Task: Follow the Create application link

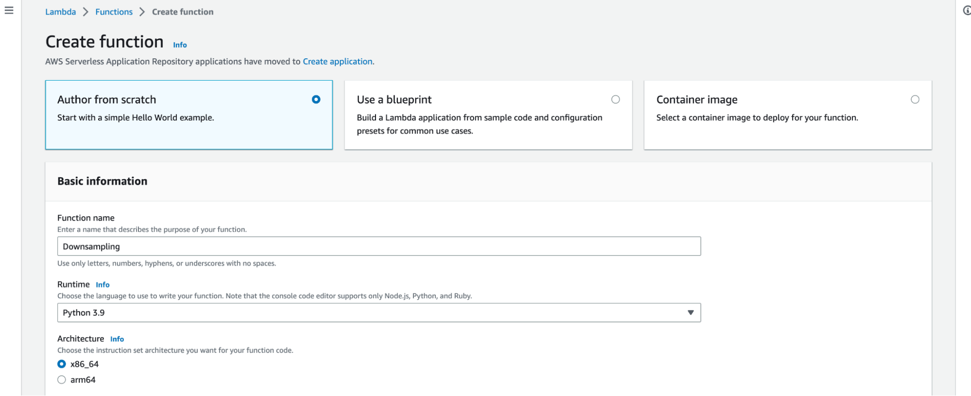Action: pos(338,61)
